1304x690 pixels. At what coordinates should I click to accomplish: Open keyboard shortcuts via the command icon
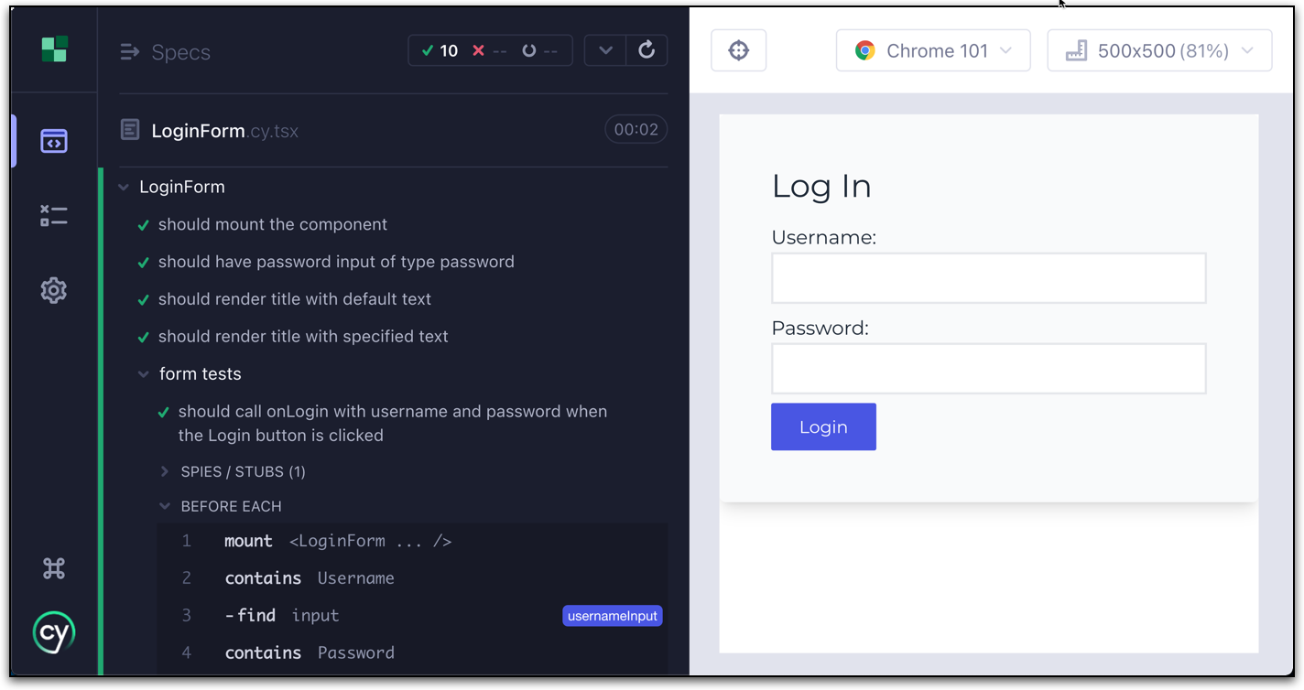tap(53, 568)
